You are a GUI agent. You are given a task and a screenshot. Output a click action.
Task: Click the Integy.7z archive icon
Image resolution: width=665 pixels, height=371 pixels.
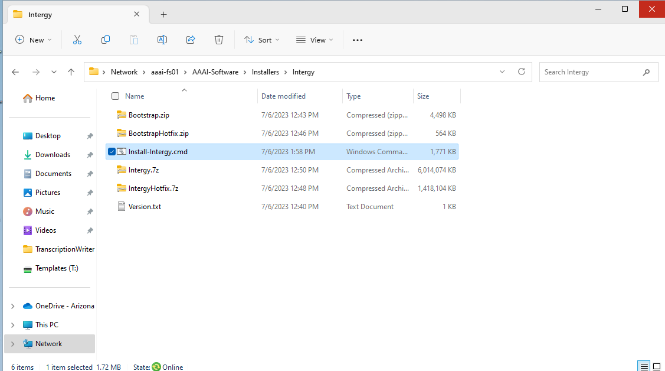click(122, 170)
